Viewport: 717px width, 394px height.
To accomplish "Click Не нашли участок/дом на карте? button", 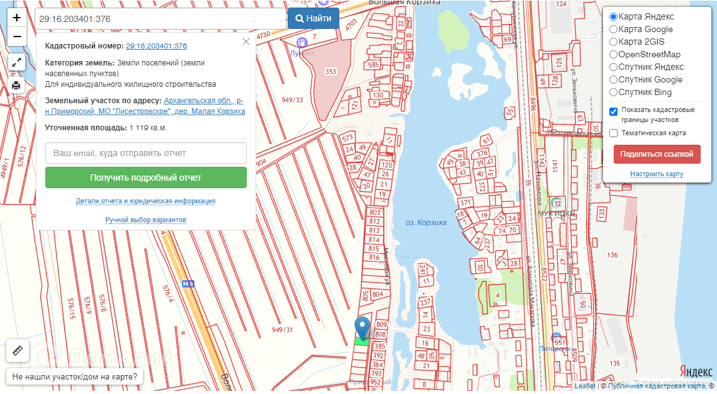I will point(74,376).
